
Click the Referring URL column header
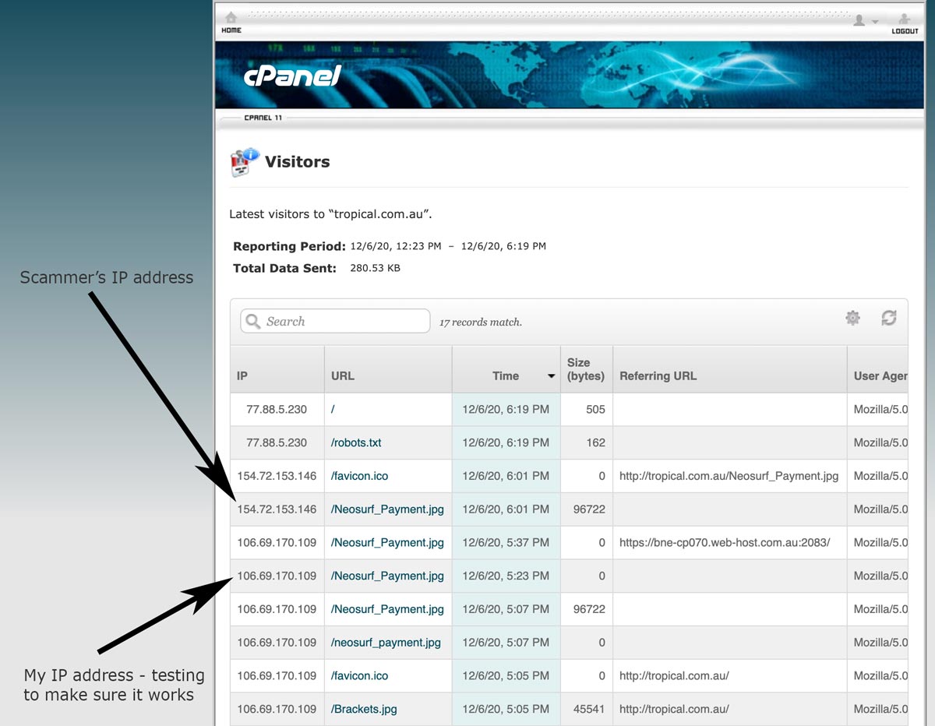pyautogui.click(x=658, y=375)
